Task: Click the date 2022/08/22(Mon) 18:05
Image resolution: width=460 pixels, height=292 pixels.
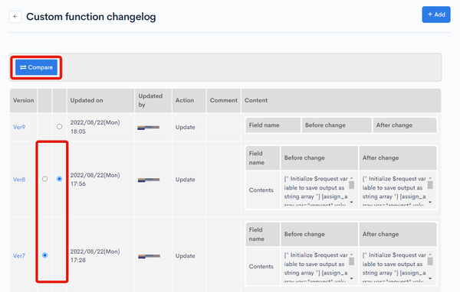Action: 95,127
